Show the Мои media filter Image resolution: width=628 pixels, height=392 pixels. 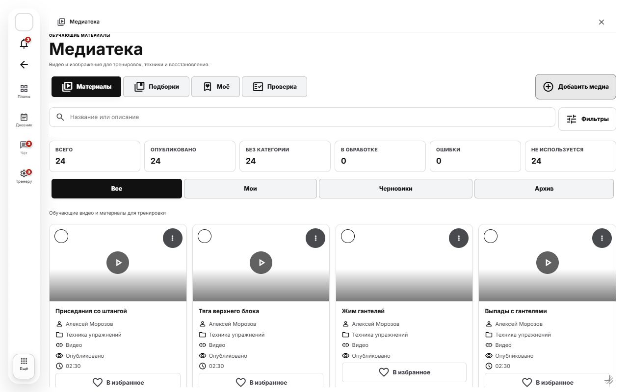pos(250,189)
